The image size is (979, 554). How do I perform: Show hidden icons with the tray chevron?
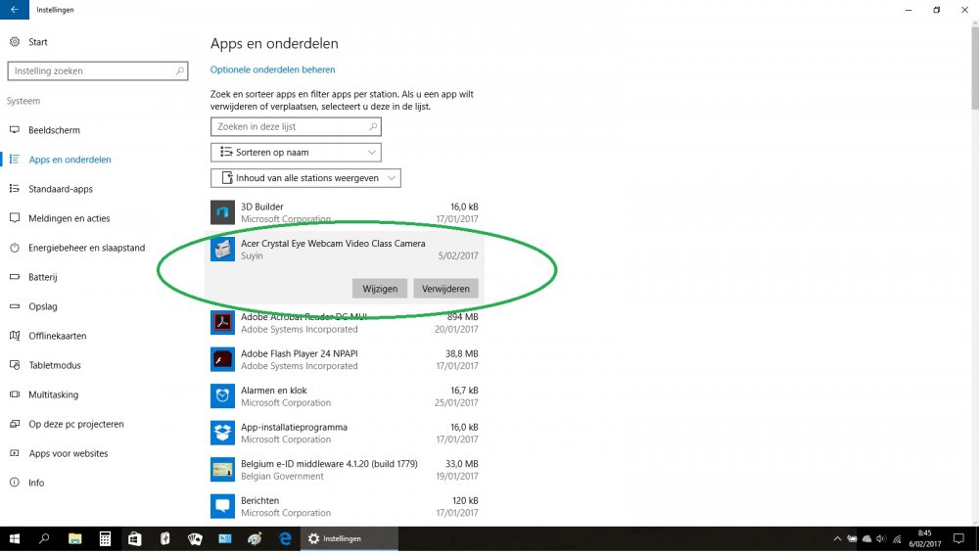pyautogui.click(x=837, y=538)
